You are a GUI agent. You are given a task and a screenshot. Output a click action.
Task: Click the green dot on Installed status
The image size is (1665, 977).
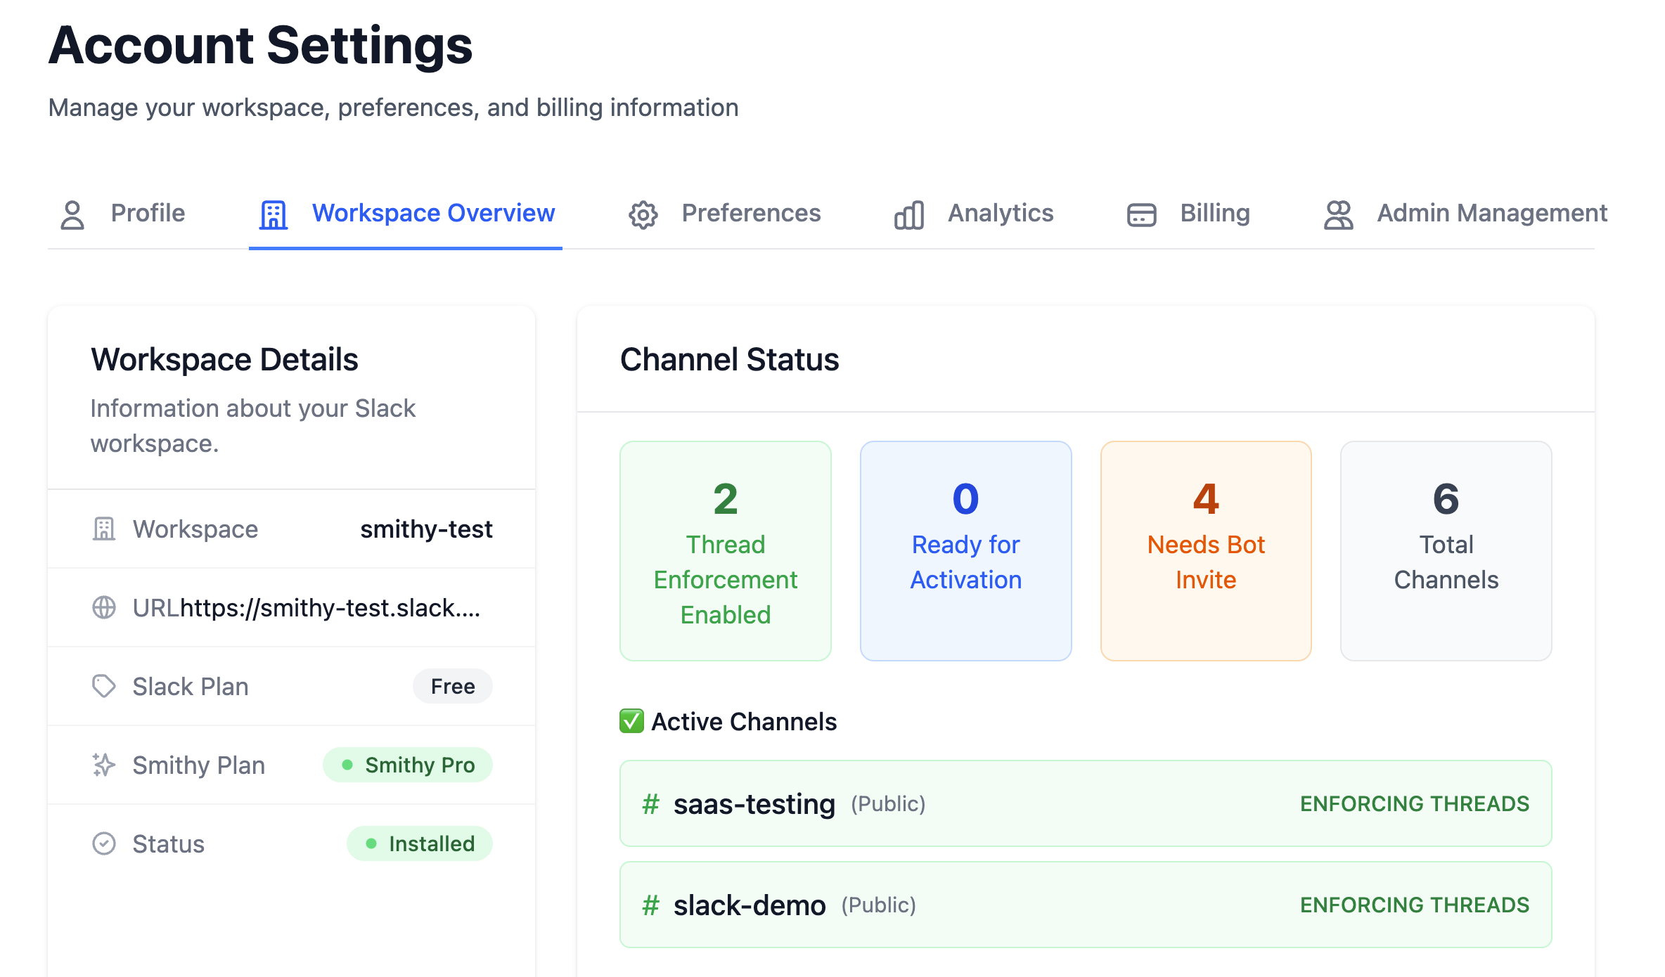point(371,843)
